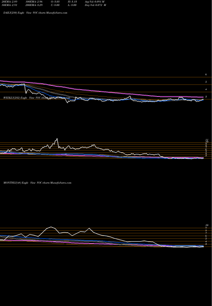Click the 200EMA: 3.29 value

(34, 5)
